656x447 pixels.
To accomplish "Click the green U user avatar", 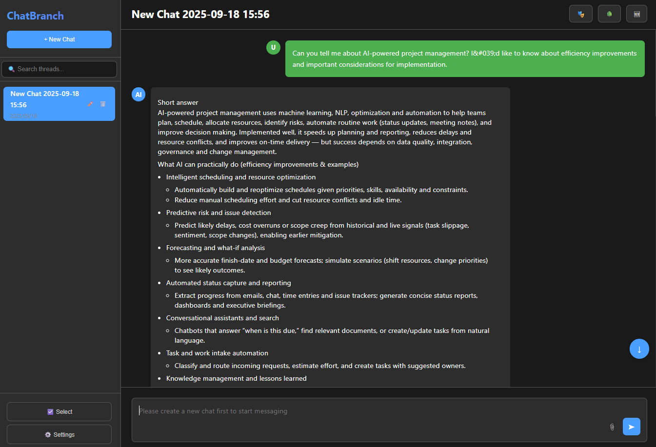I will (x=273, y=47).
